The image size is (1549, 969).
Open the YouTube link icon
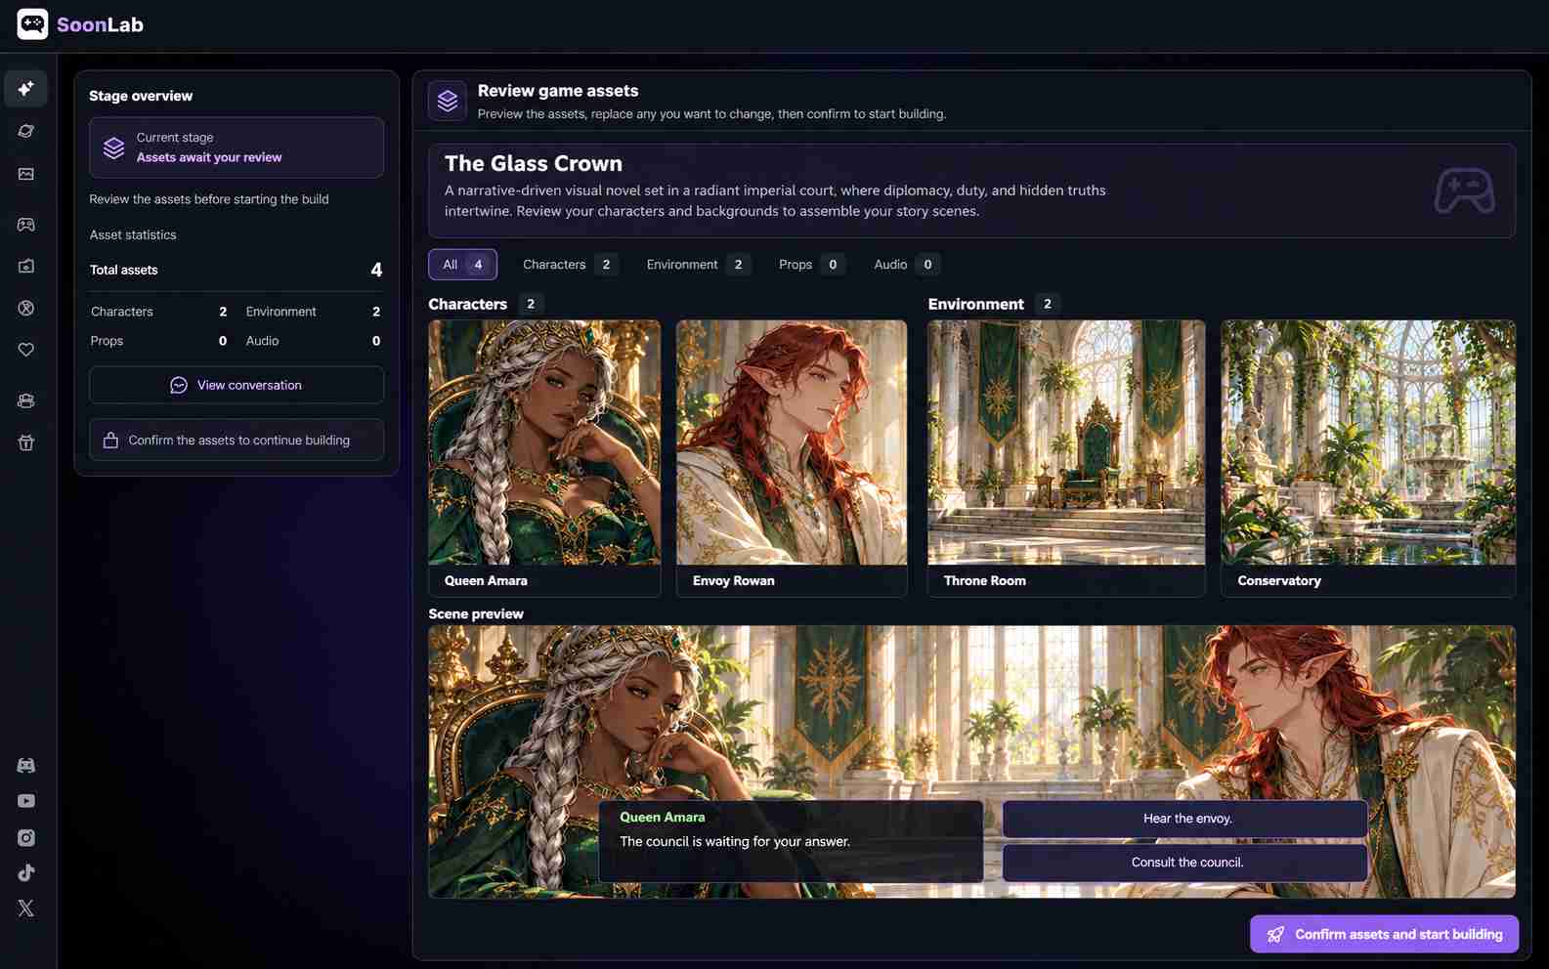[26, 801]
